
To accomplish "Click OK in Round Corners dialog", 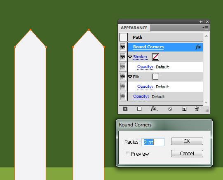I will pos(187,141).
